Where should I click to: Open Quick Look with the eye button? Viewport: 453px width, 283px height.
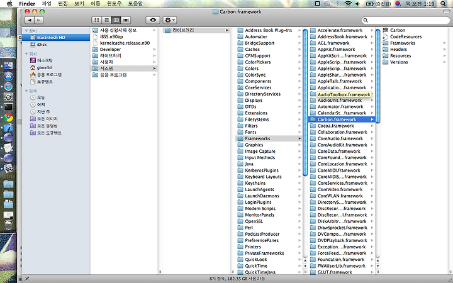point(153,20)
